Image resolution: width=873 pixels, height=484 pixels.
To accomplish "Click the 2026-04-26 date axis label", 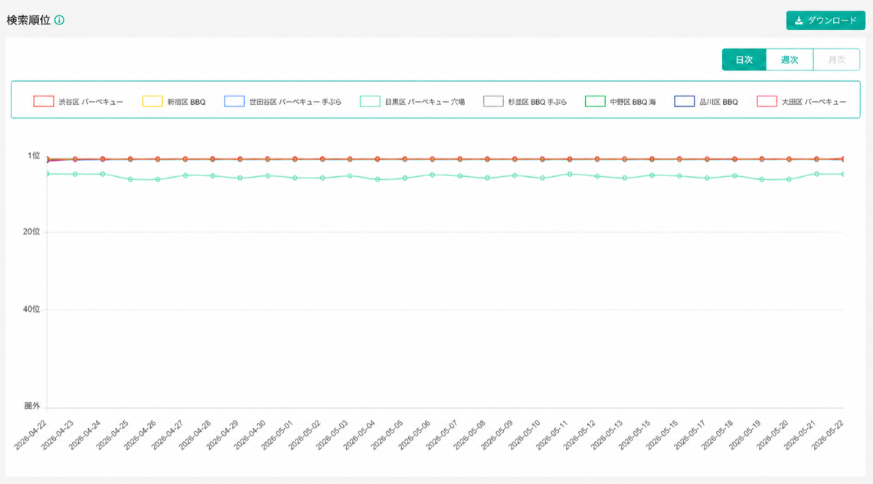I will click(139, 436).
